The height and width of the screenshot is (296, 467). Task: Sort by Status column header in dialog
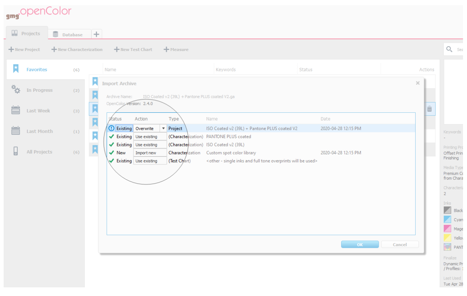coord(115,119)
